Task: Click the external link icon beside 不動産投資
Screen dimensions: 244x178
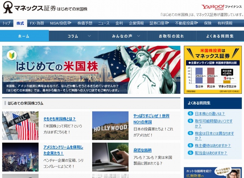Action: 196,23
